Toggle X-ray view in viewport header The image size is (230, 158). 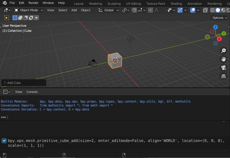[x=205, y=10]
